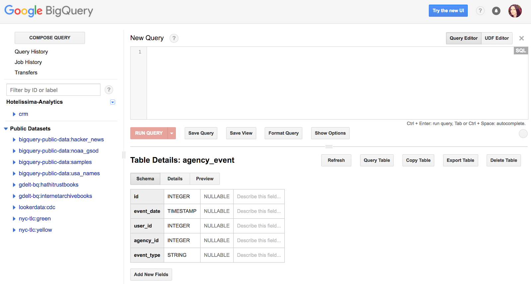531x284 pixels.
Task: Click the Hotelissima-Analytics project name
Action: [35, 102]
